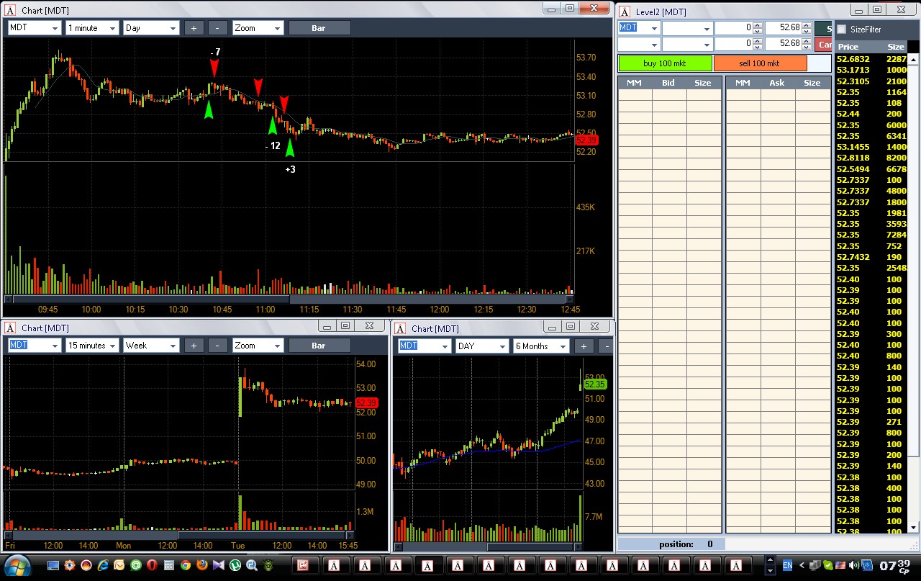Screen dimensions: 921x581
Task: Click the Bar button on the 1-minute chart
Action: (x=319, y=28)
